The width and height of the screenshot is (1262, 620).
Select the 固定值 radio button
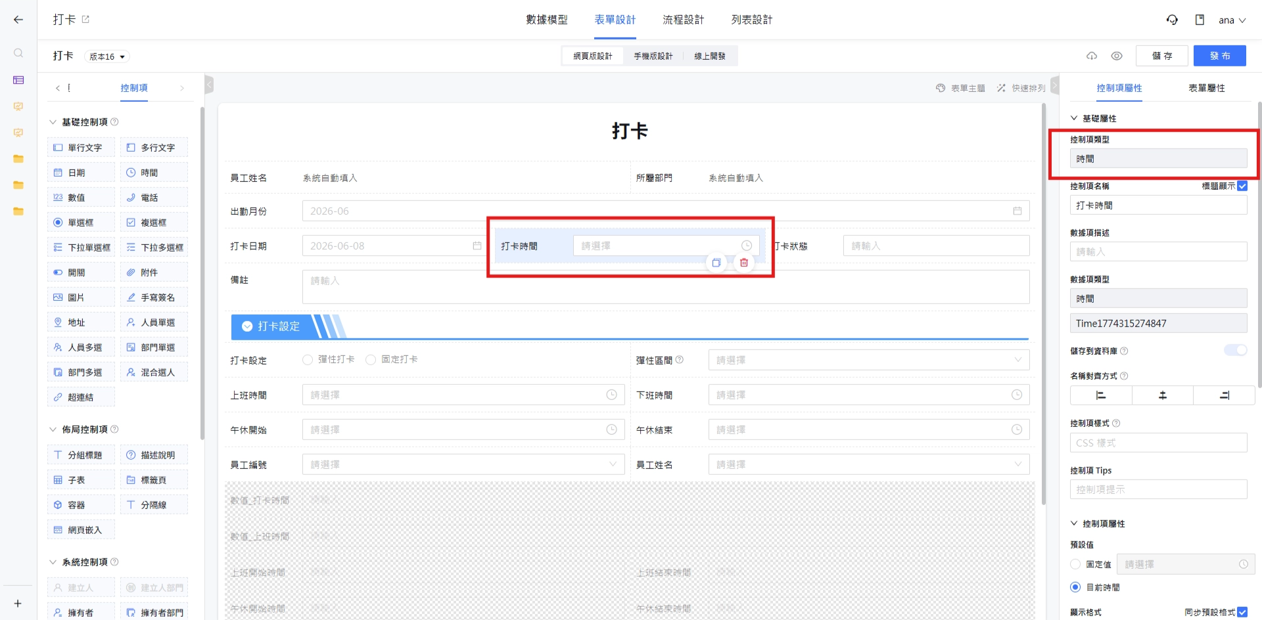click(x=1075, y=564)
